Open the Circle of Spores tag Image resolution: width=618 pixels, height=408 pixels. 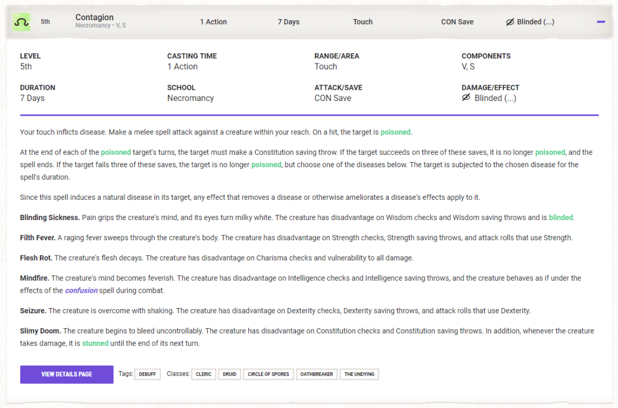(x=268, y=374)
